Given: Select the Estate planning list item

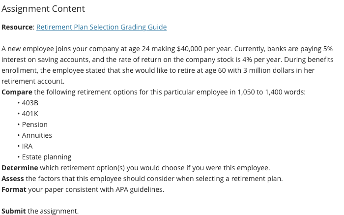Looking at the screenshot, I should pyautogui.click(x=47, y=157).
